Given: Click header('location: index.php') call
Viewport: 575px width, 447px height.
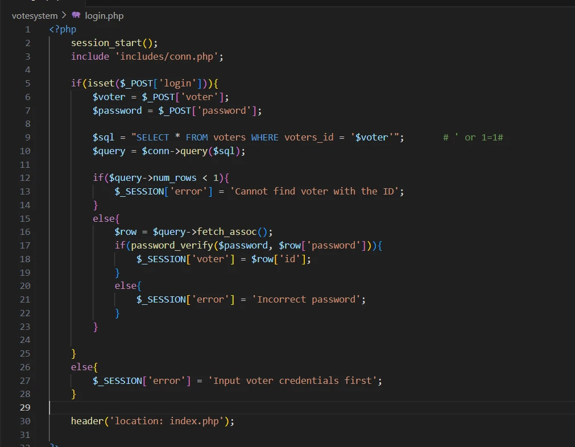Looking at the screenshot, I should (150, 421).
